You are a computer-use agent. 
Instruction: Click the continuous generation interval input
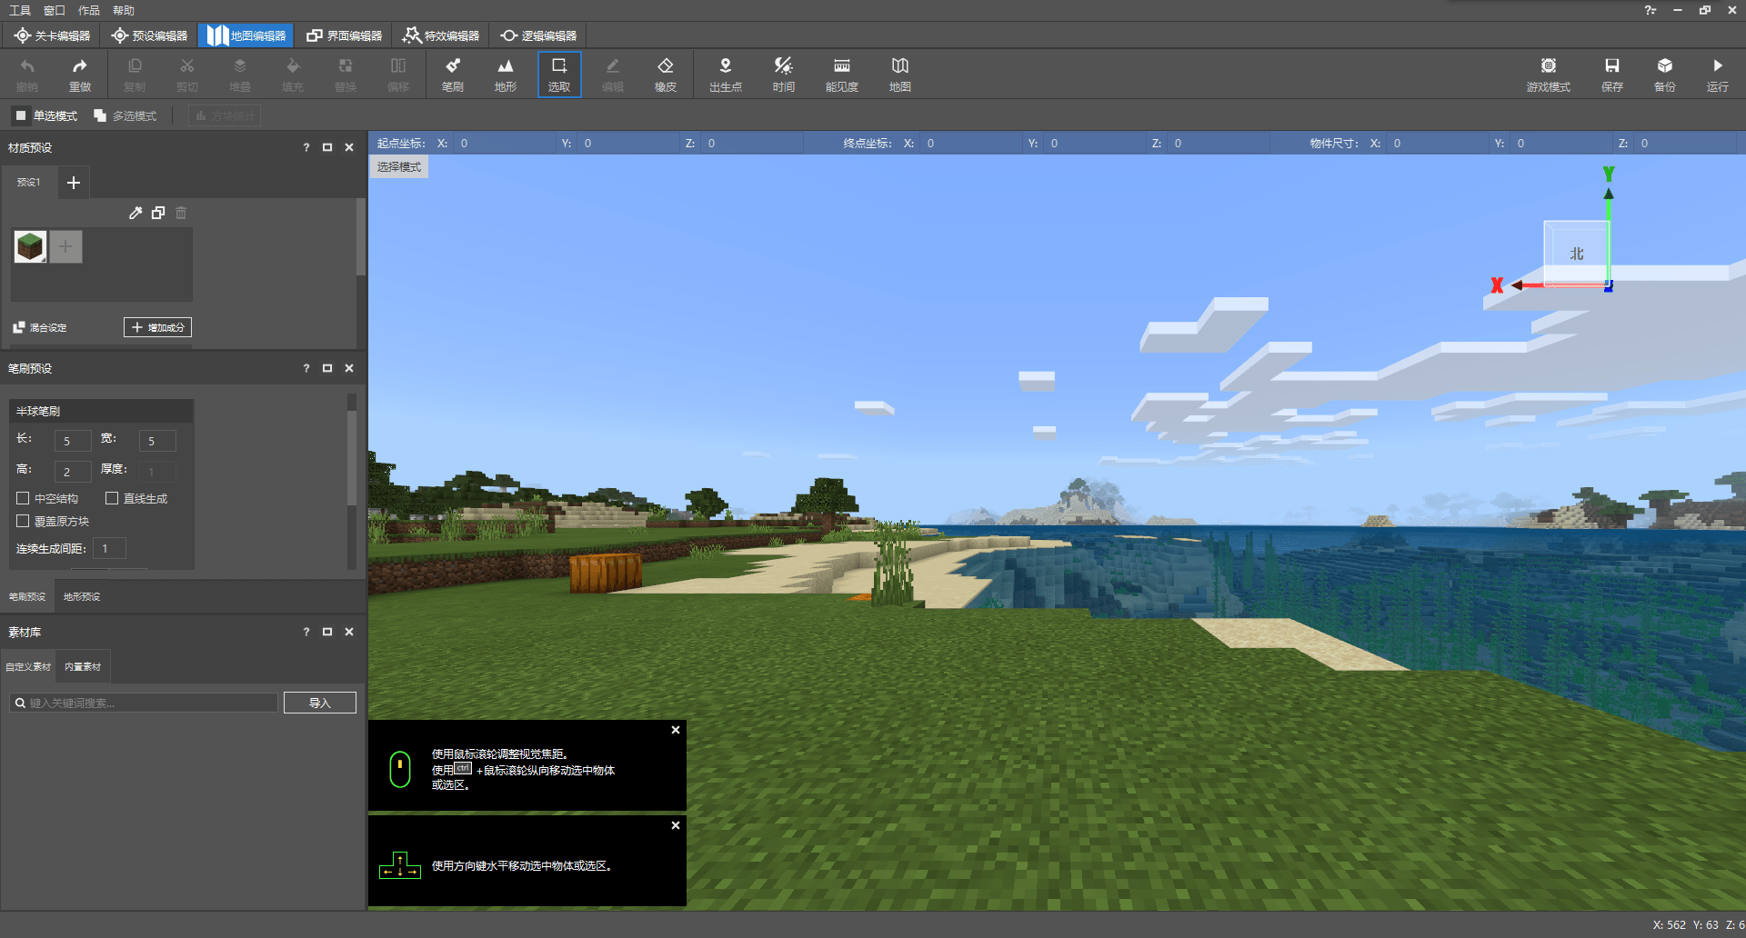pos(109,548)
